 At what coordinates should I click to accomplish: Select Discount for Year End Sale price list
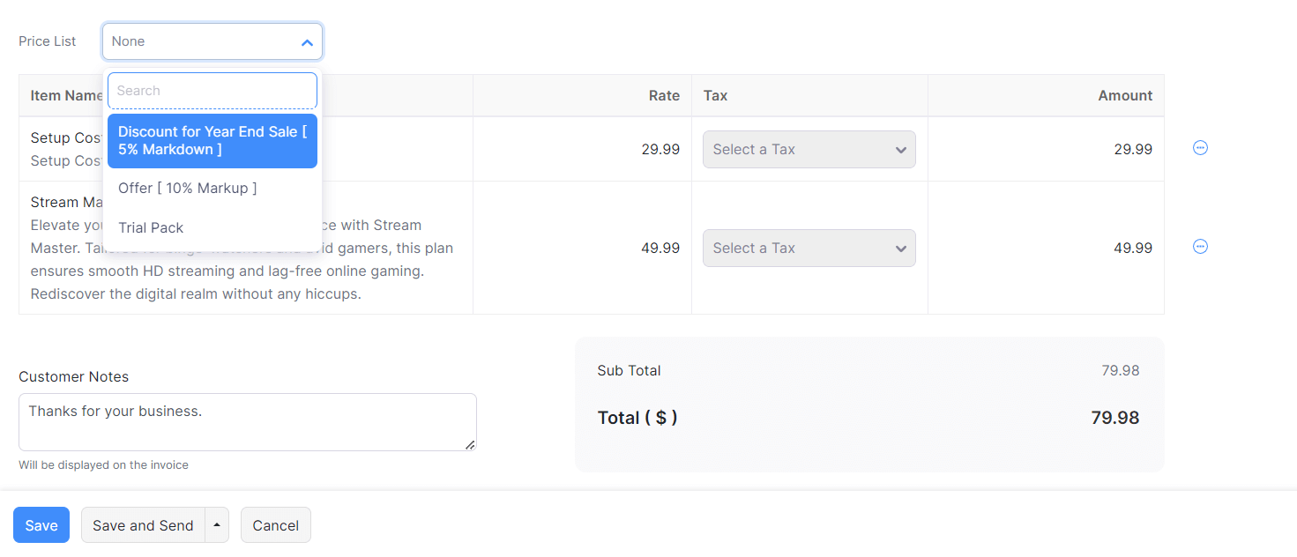point(212,141)
